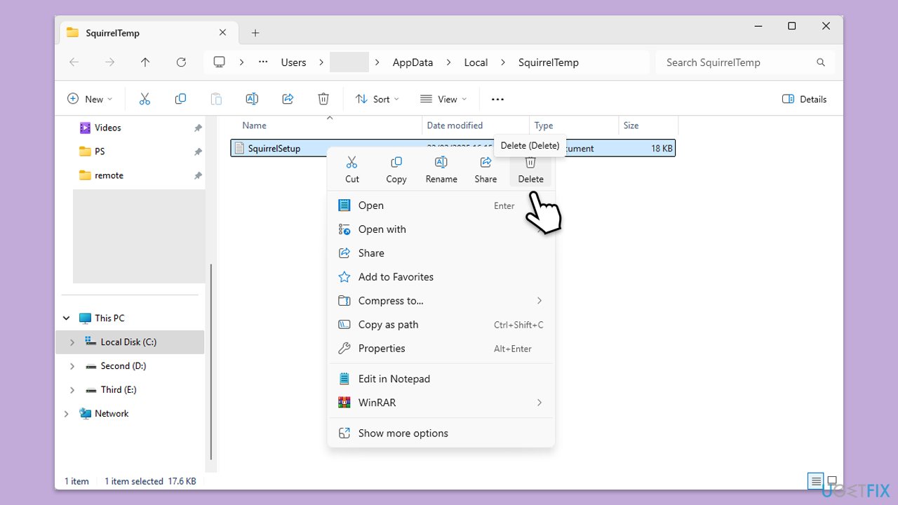Select Show more options entry
Image resolution: width=898 pixels, height=505 pixels.
click(403, 433)
